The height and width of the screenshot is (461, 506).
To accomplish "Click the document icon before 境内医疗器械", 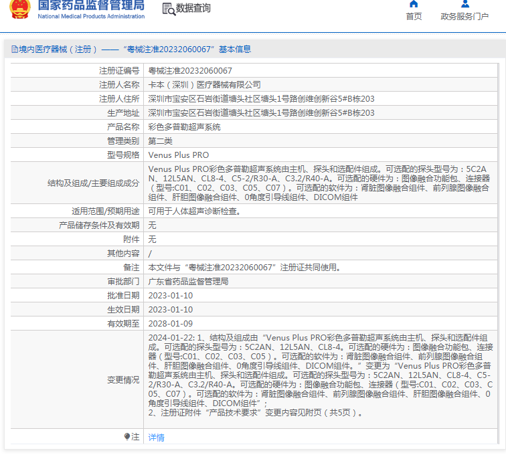I will click(15, 50).
